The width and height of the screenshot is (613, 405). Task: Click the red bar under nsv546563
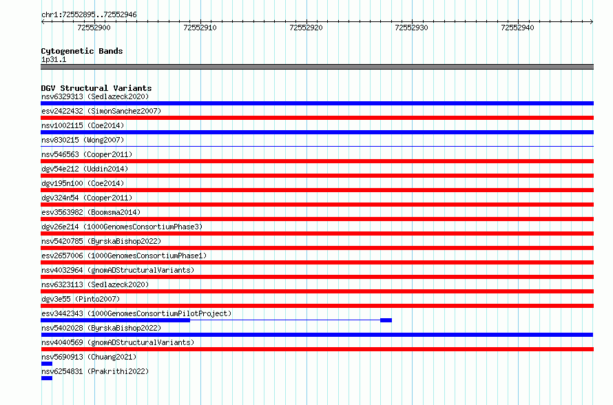point(317,161)
